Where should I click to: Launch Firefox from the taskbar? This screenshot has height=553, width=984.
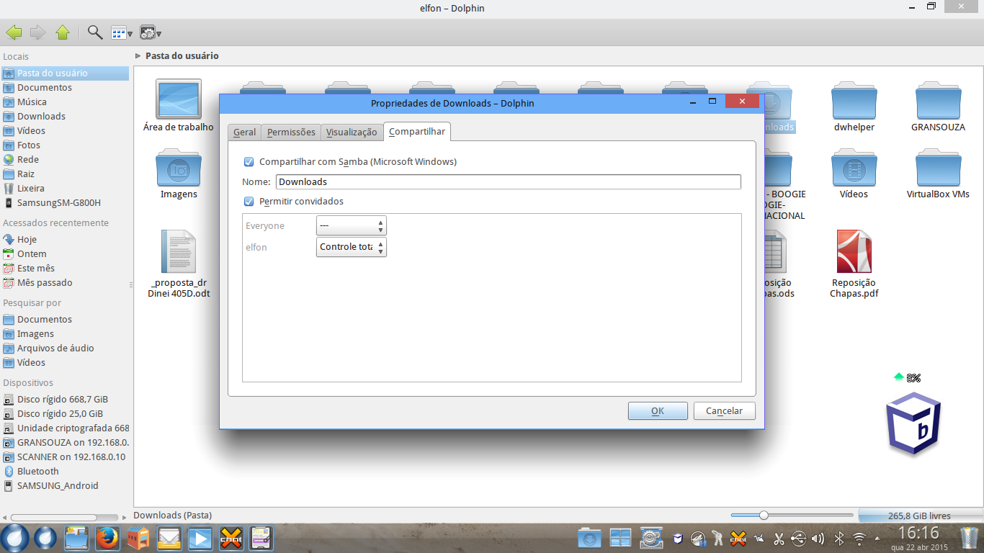tap(107, 538)
